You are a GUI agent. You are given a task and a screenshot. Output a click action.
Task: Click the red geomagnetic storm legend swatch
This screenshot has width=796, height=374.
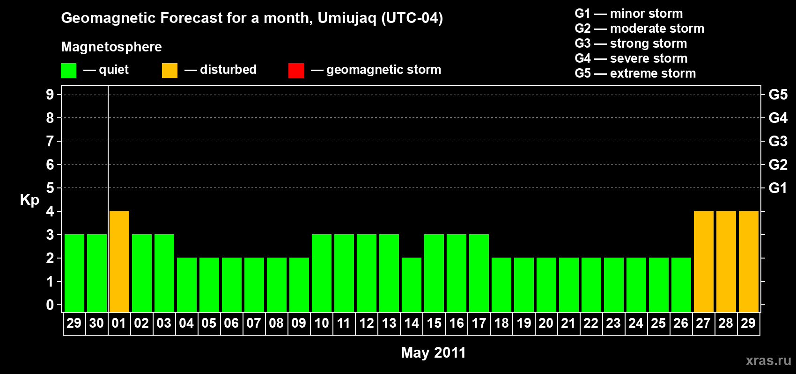(296, 71)
